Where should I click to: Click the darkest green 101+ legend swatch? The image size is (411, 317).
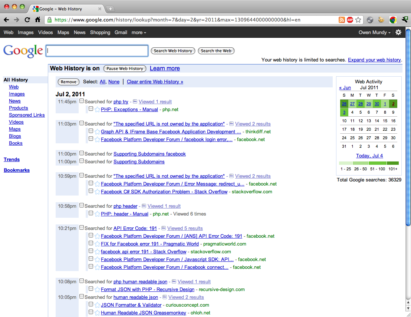point(393,163)
